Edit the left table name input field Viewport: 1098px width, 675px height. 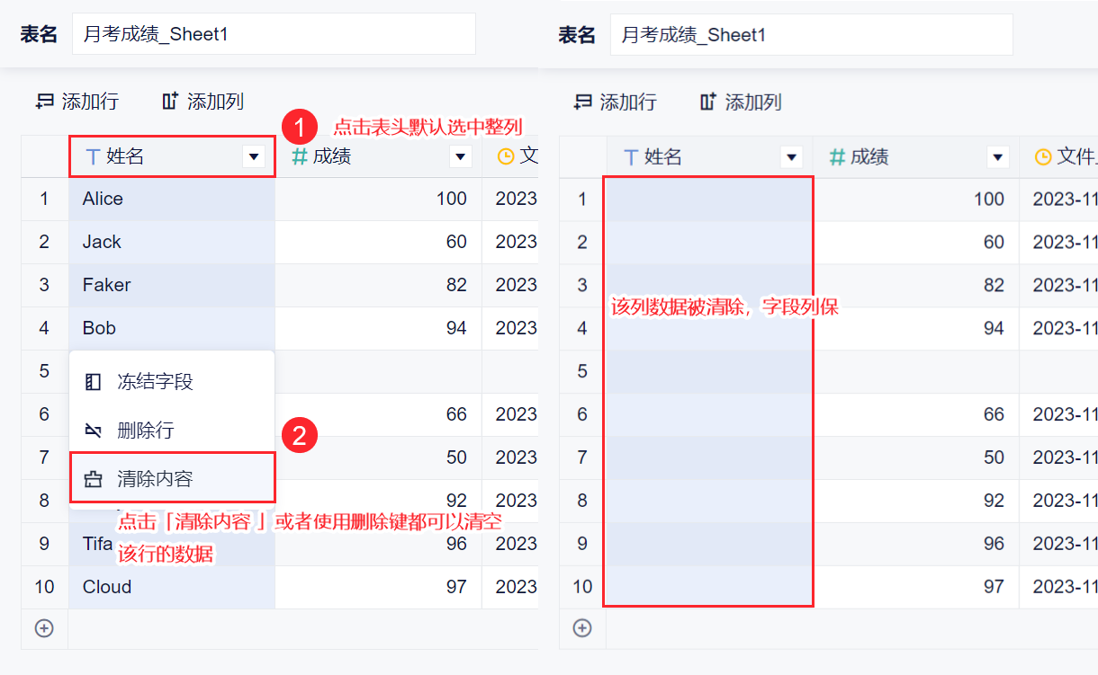click(274, 34)
